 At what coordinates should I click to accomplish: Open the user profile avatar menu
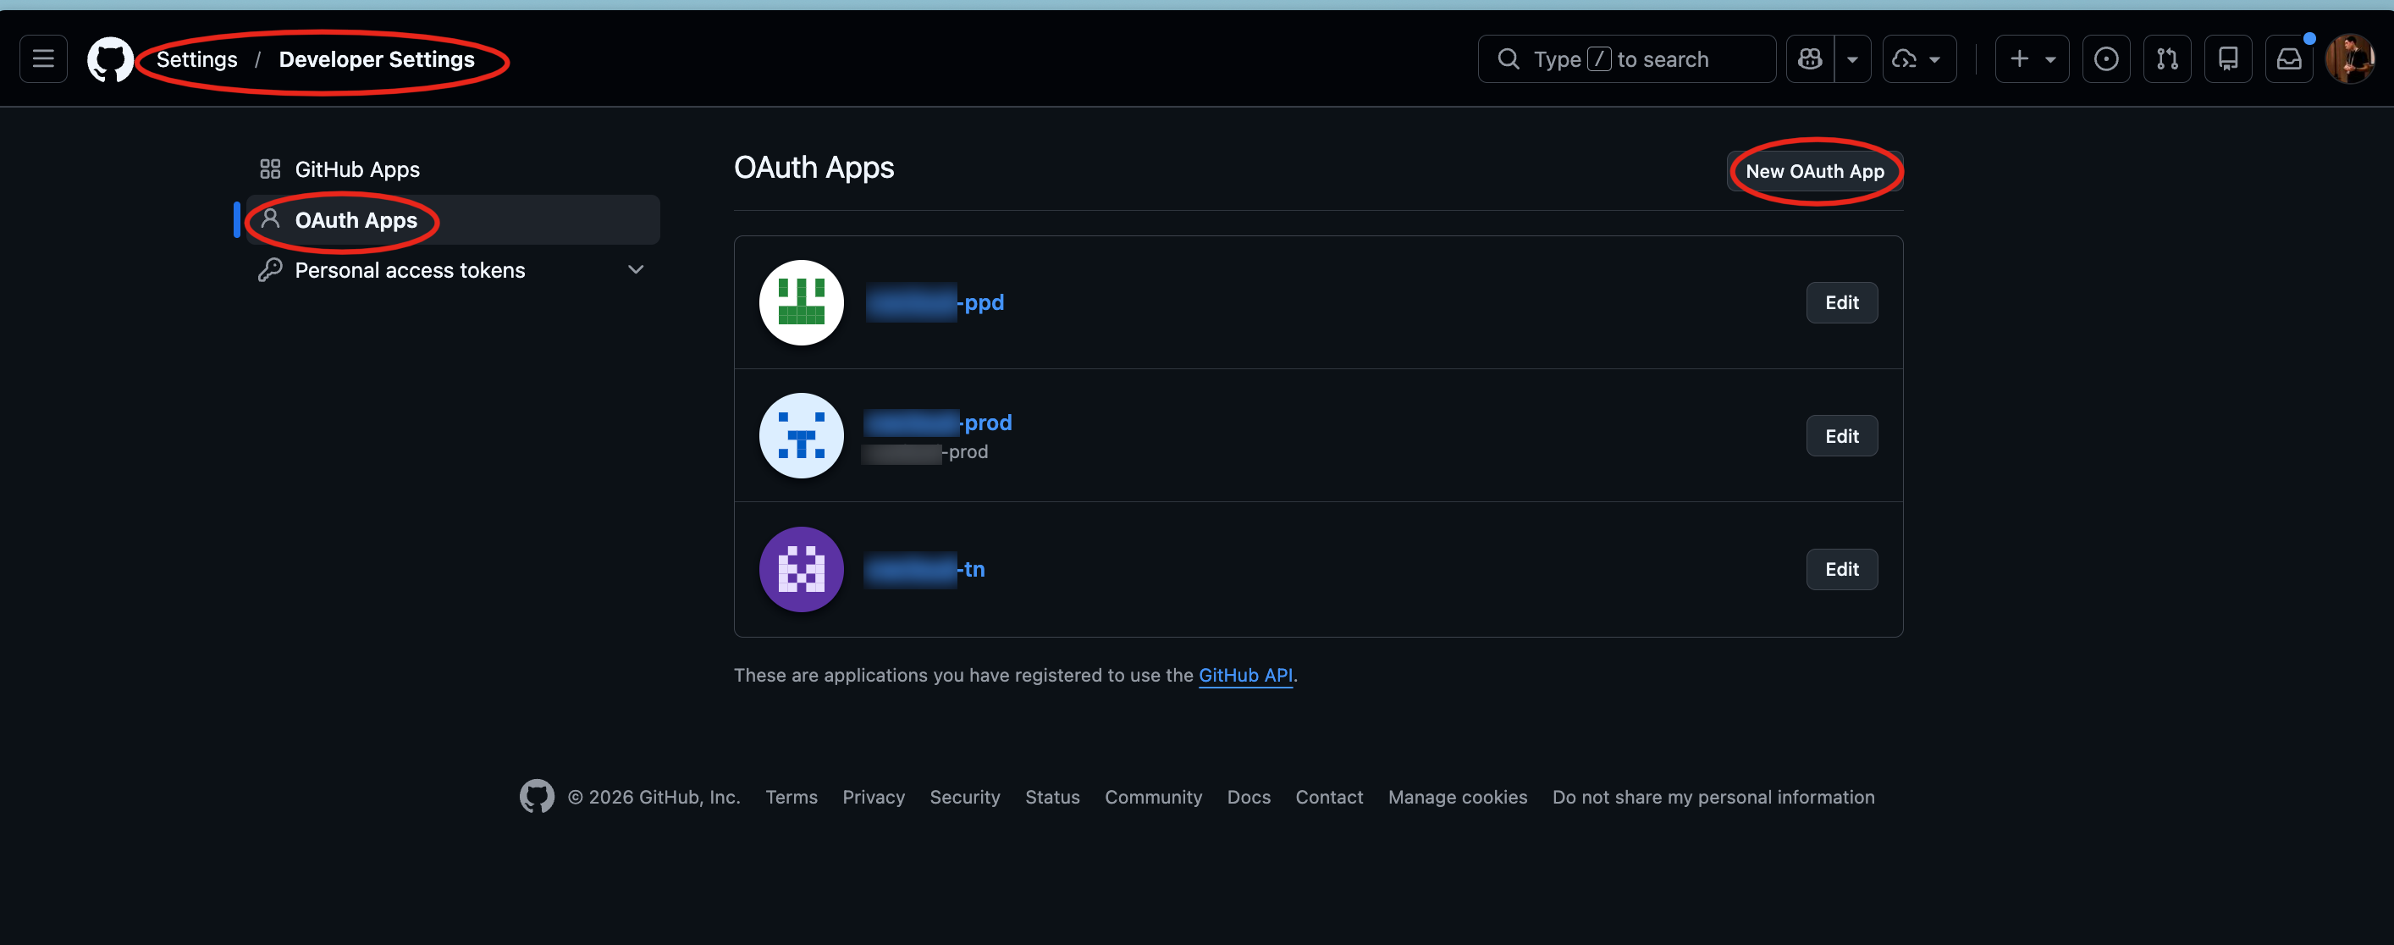pyautogui.click(x=2349, y=59)
